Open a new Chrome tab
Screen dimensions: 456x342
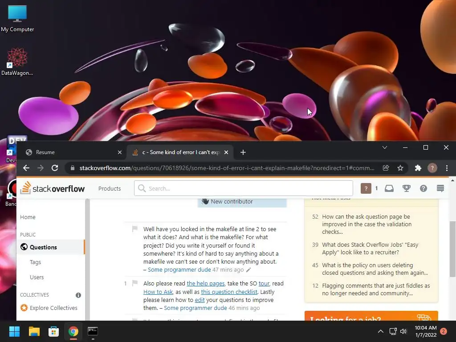point(243,152)
